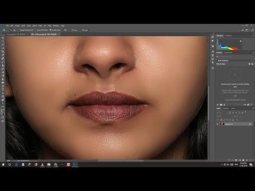Select the Hand tool
255x191 pixels.
pos(3,100)
